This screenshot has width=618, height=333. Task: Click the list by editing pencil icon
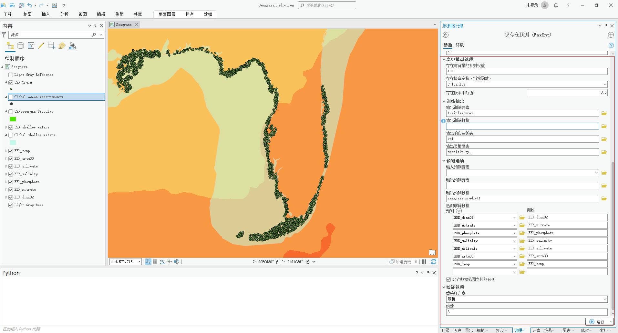point(41,45)
